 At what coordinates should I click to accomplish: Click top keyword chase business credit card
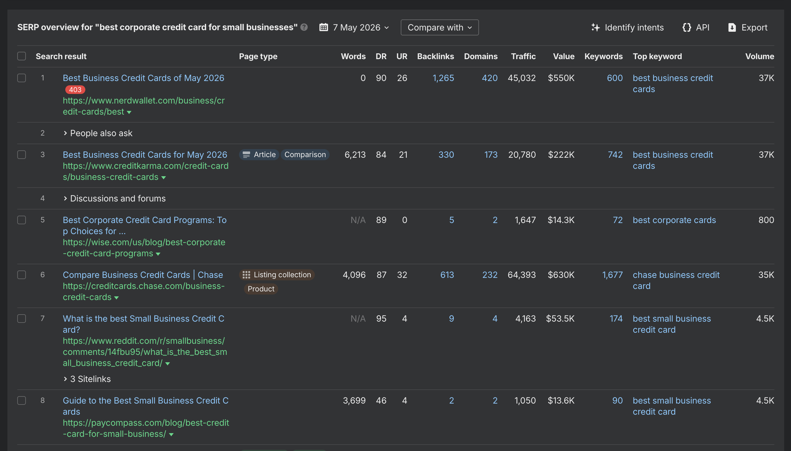[676, 280]
